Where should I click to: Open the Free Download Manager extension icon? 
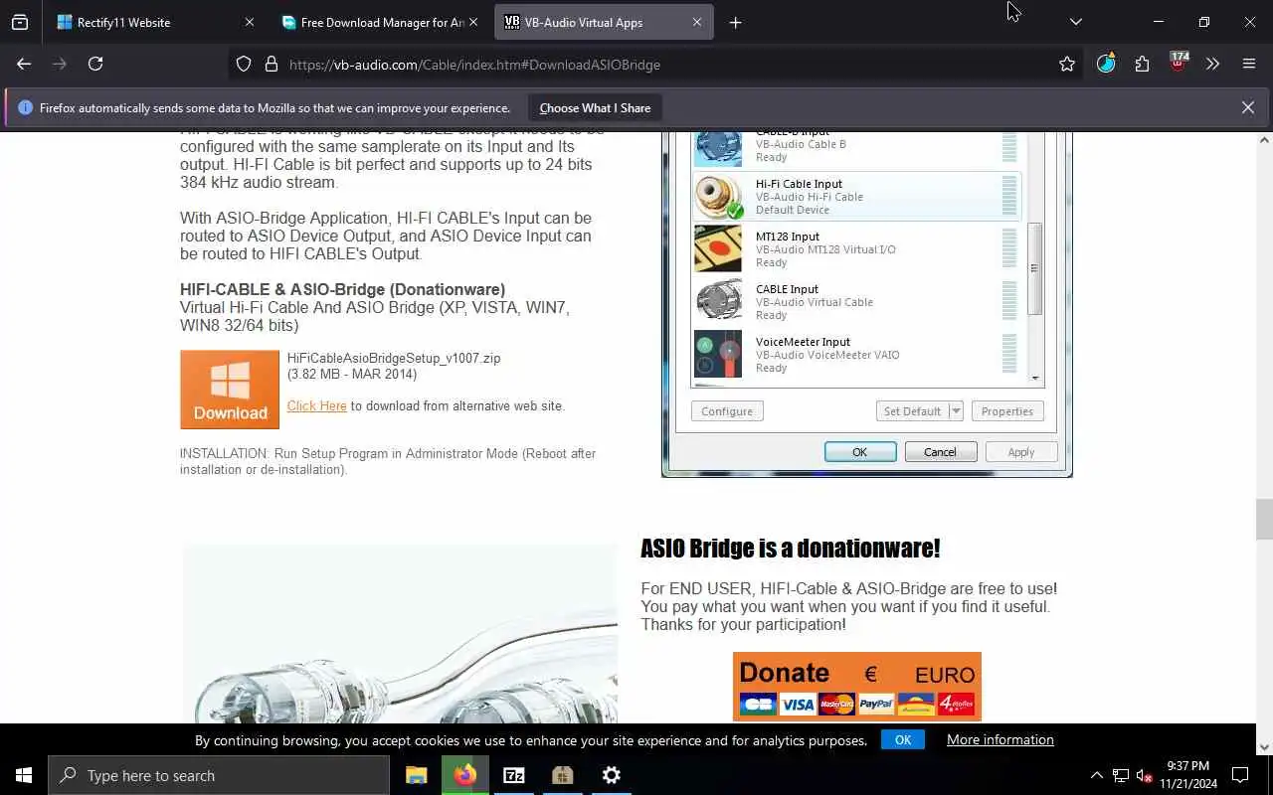1106,64
